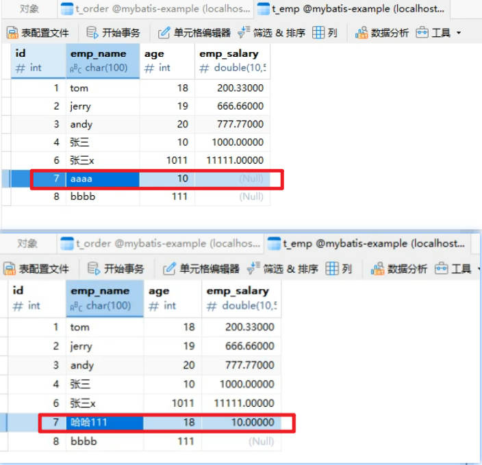Click columns grid icon in bottom window
This screenshot has height=465, width=482.
(x=332, y=268)
